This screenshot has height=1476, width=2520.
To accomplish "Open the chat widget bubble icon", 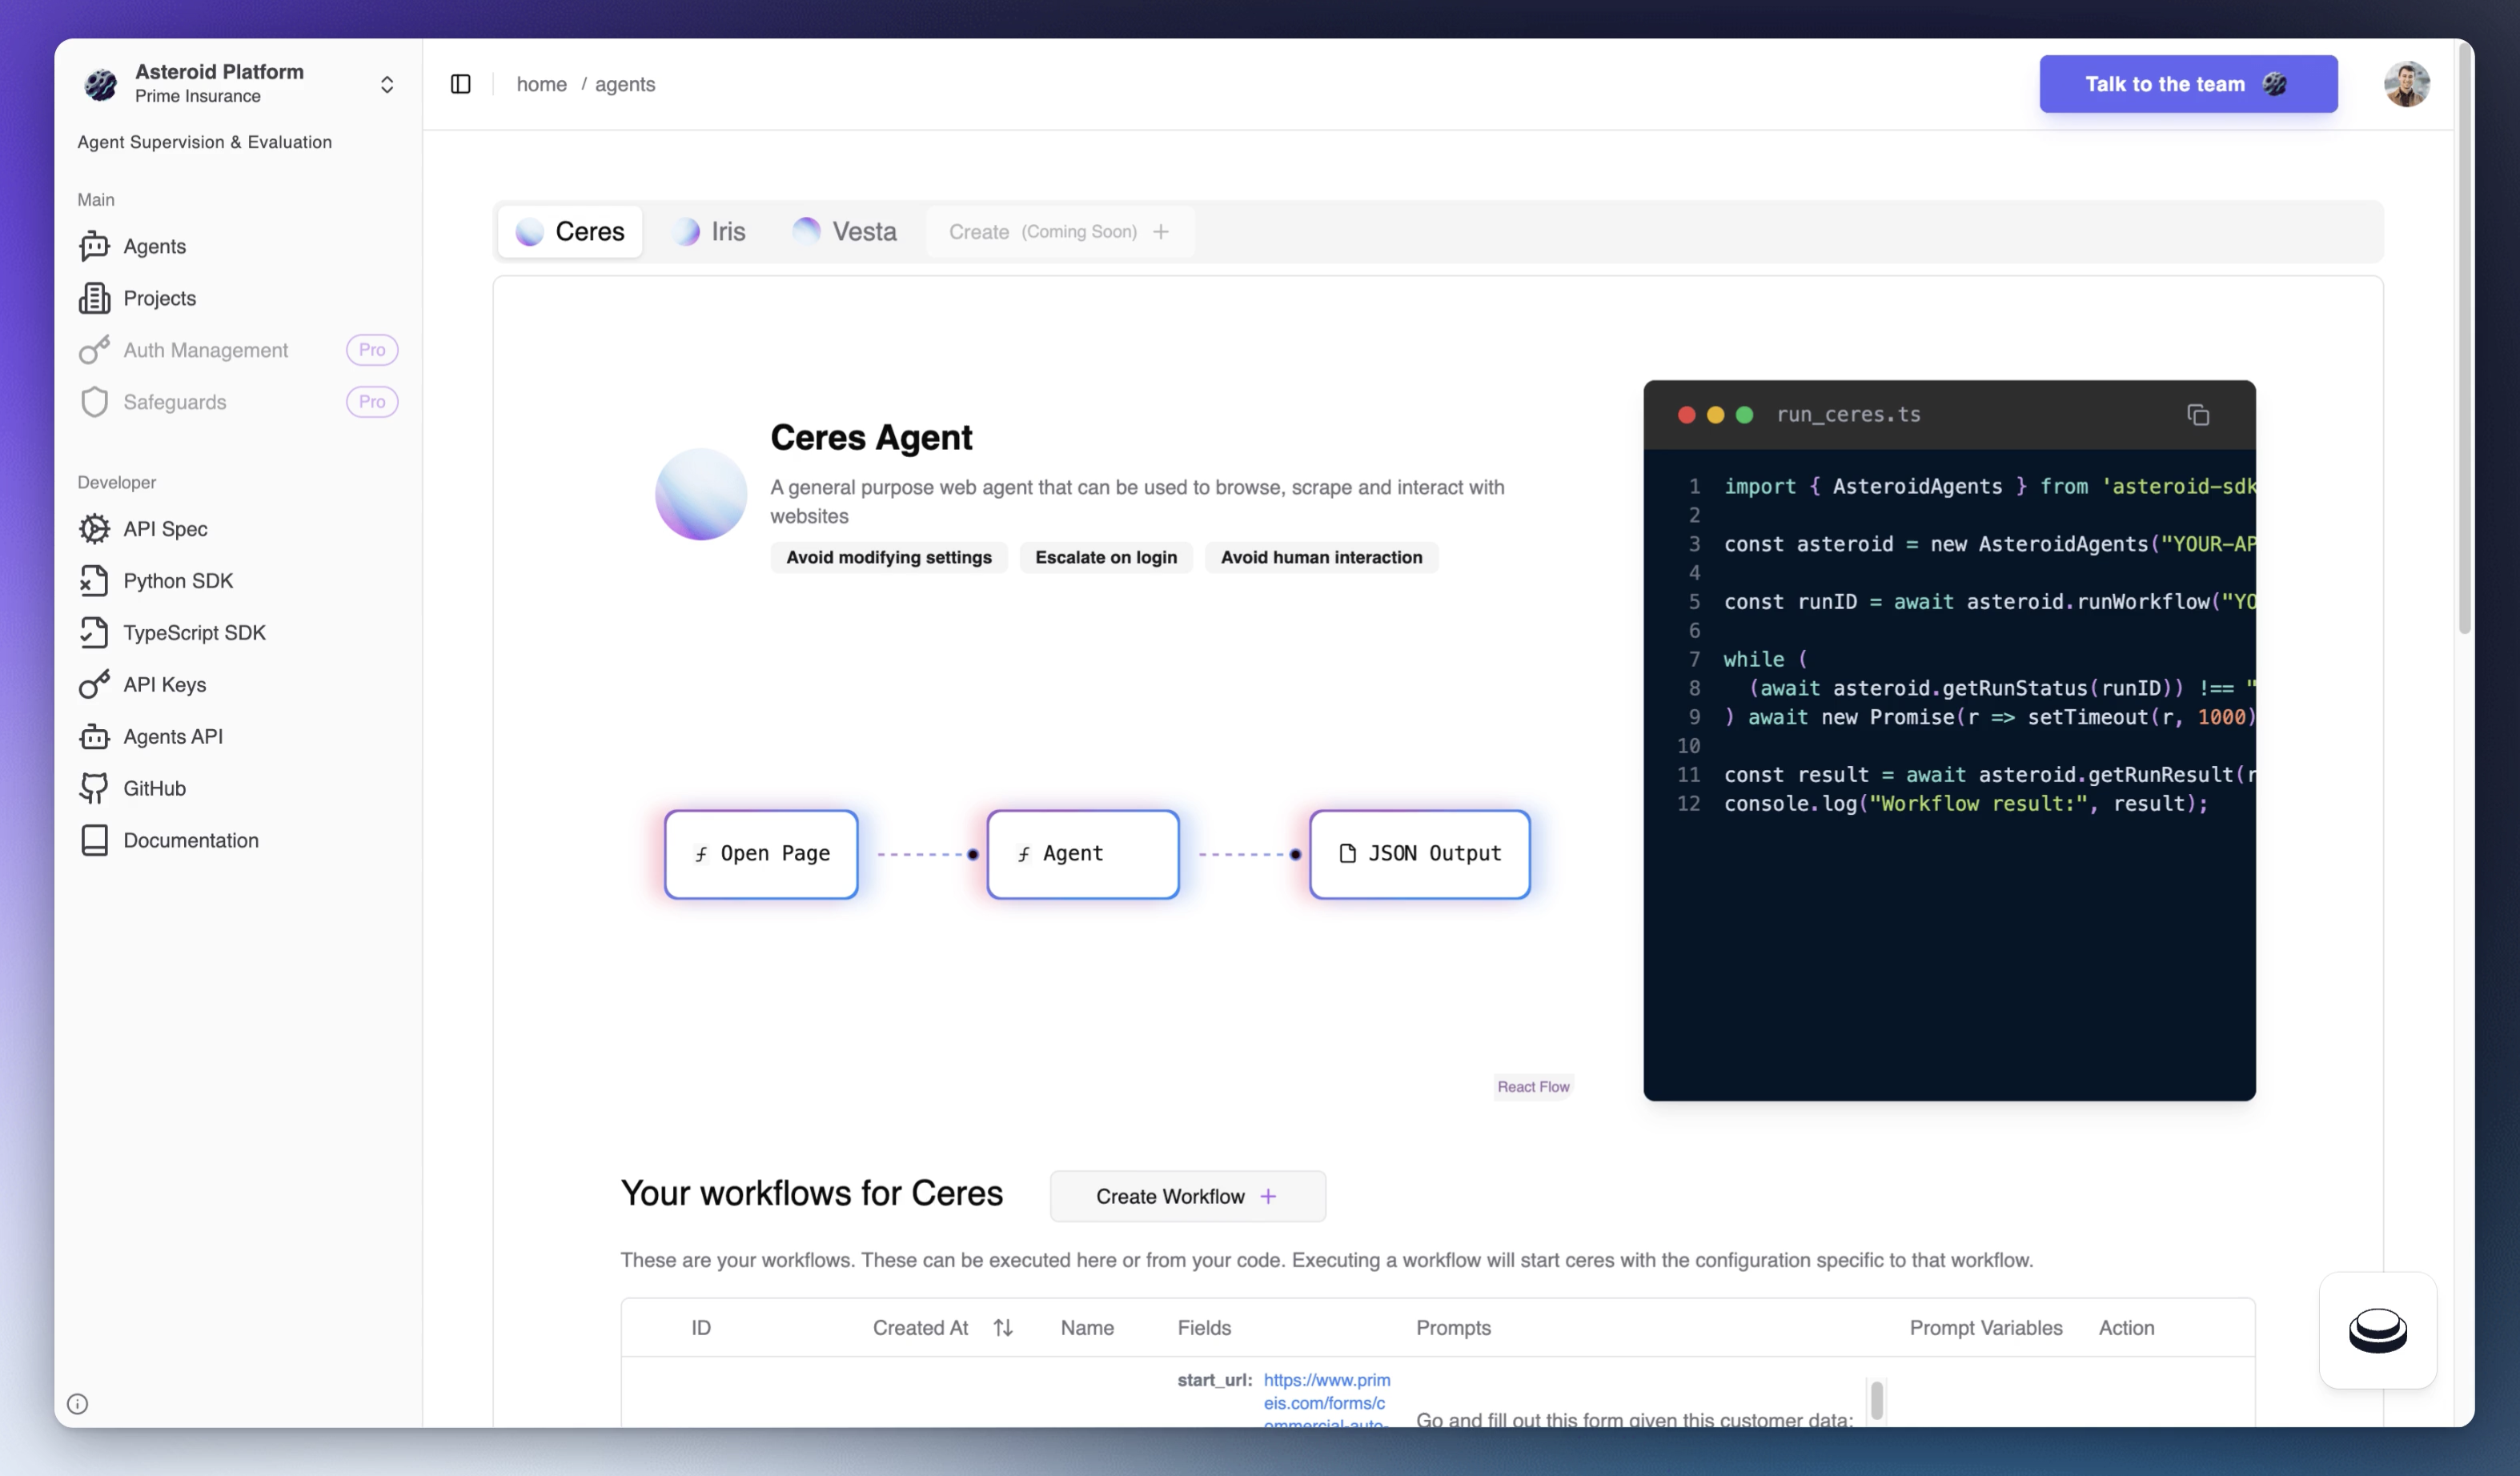I will [x=2377, y=1330].
